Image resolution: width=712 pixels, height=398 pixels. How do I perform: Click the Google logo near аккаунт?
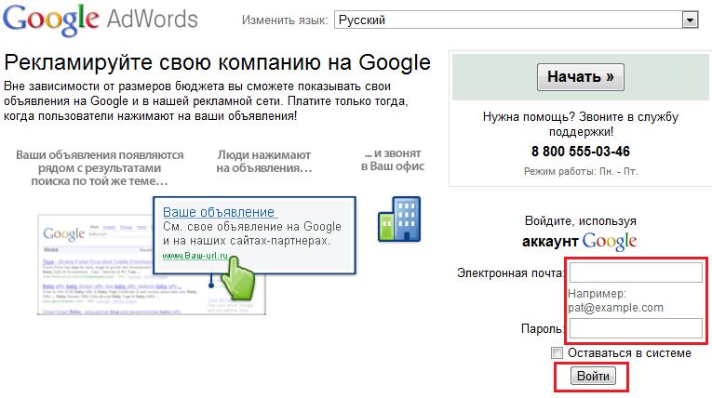(x=610, y=241)
